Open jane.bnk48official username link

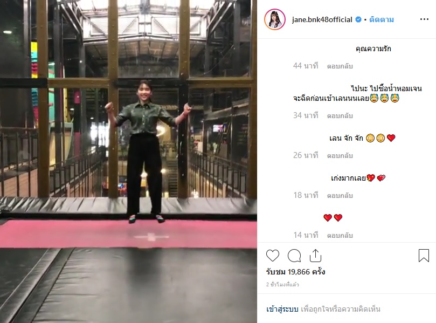pos(322,19)
